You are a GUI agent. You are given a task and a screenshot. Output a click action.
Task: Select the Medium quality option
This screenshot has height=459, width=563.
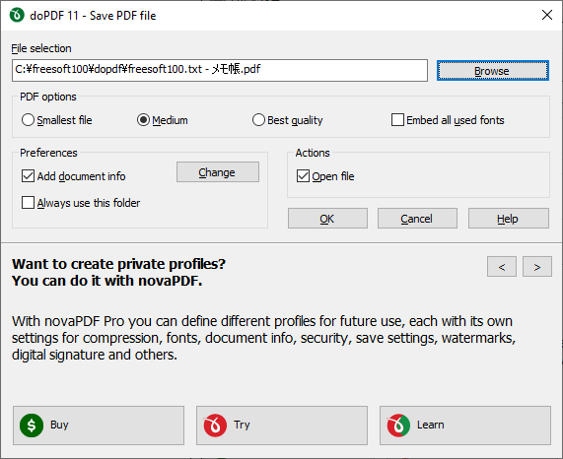pos(143,120)
